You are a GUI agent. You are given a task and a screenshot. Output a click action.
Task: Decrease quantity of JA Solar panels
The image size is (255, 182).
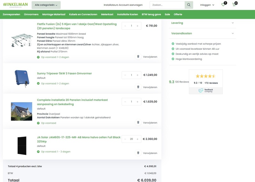tap(125, 139)
